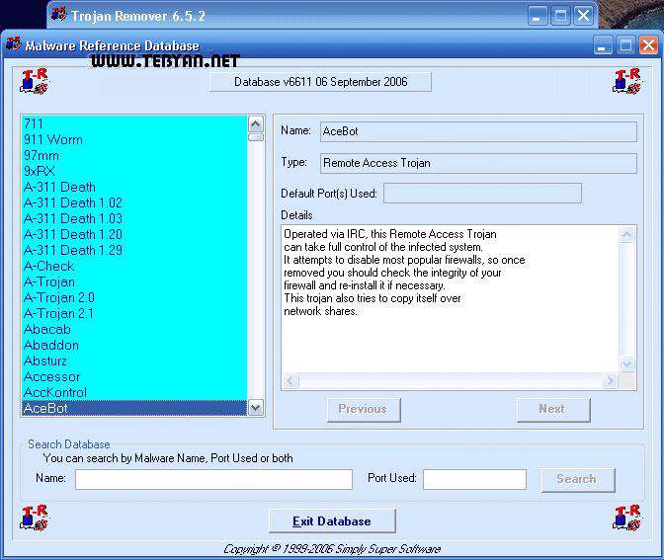Select 'A-Trojan' entry without a version number
This screenshot has height=560, width=664.
[x=133, y=281]
